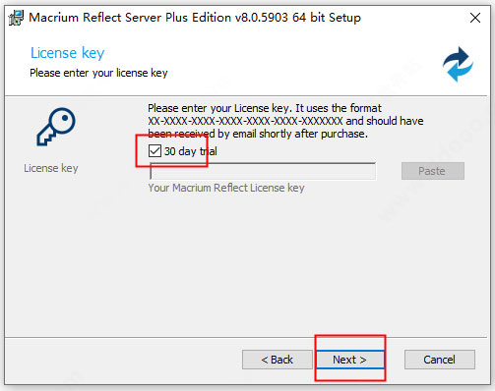Click the window title text
495x391 pixels.
pos(195,18)
